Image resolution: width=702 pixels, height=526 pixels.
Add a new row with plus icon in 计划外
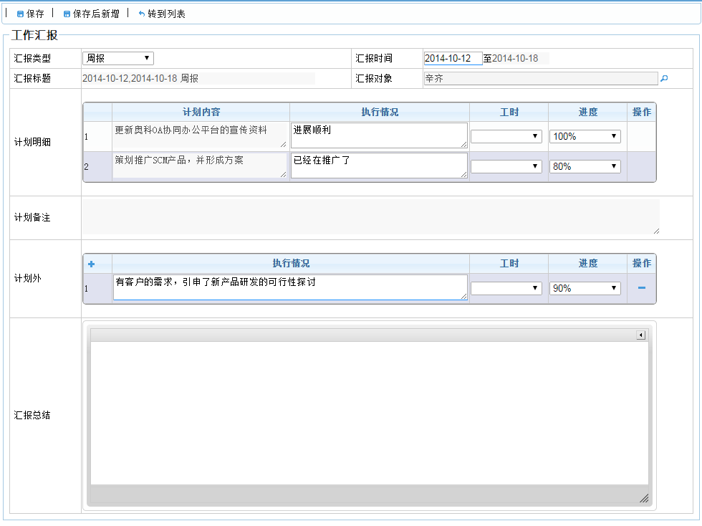coord(91,264)
